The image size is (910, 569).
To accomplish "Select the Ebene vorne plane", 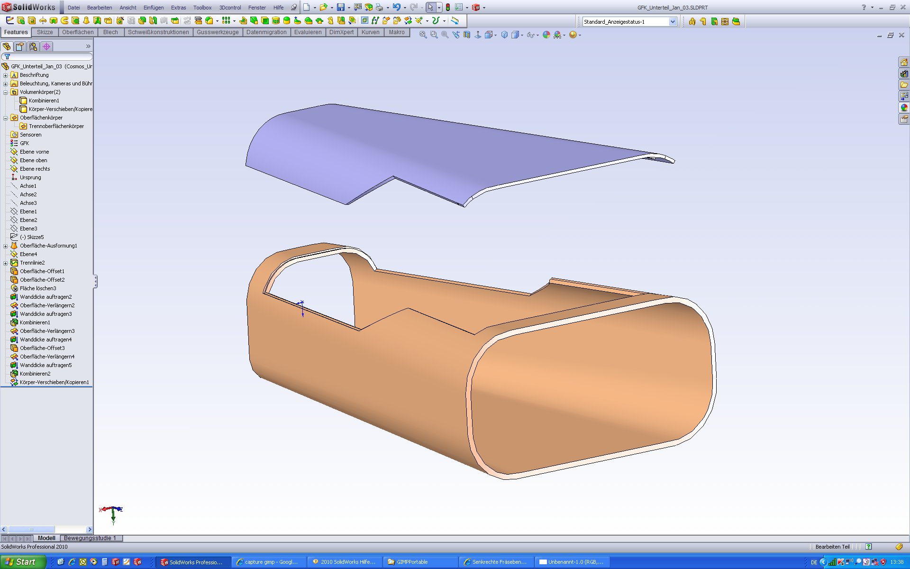I will click(34, 152).
